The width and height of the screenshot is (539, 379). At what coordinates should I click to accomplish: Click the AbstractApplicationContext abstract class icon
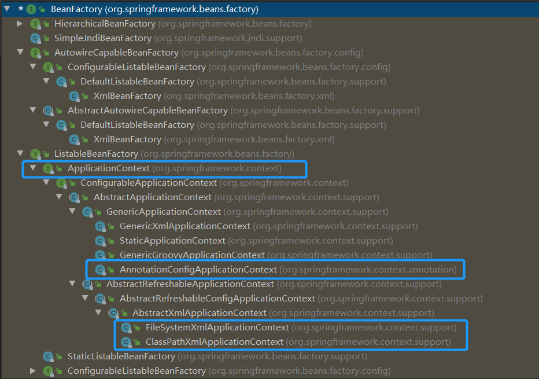(74, 197)
